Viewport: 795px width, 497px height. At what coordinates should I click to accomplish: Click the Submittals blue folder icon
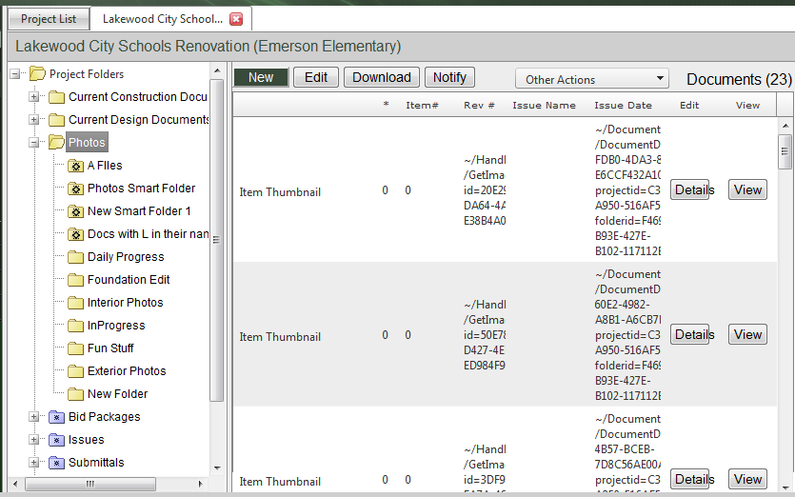coord(56,463)
